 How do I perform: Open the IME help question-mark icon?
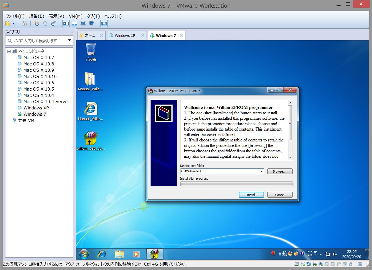(x=302, y=253)
